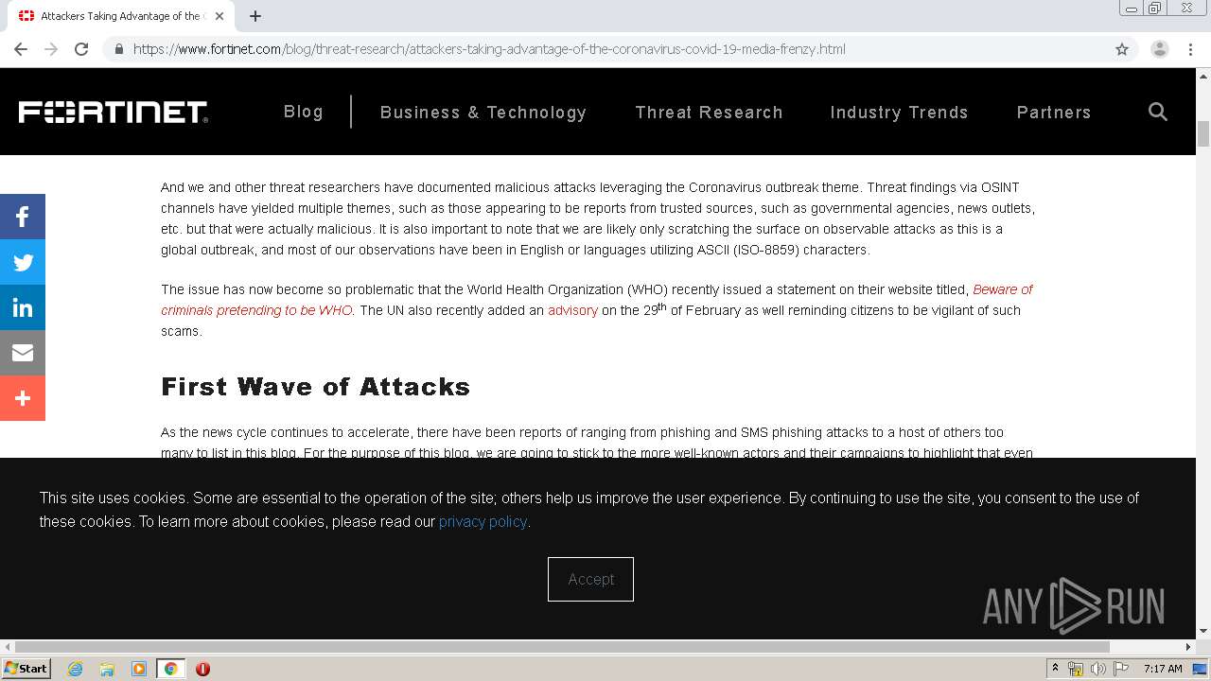Viewport: 1211px width, 681px height.
Task: Open the Beware of criminals pretending link
Action: 597,300
